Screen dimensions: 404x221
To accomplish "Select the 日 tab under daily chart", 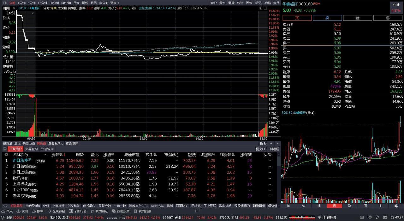I will [335, 206].
